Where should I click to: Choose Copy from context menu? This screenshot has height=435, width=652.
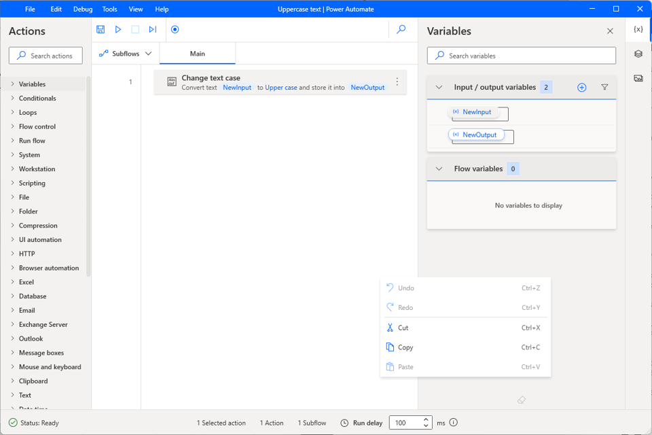pos(405,347)
